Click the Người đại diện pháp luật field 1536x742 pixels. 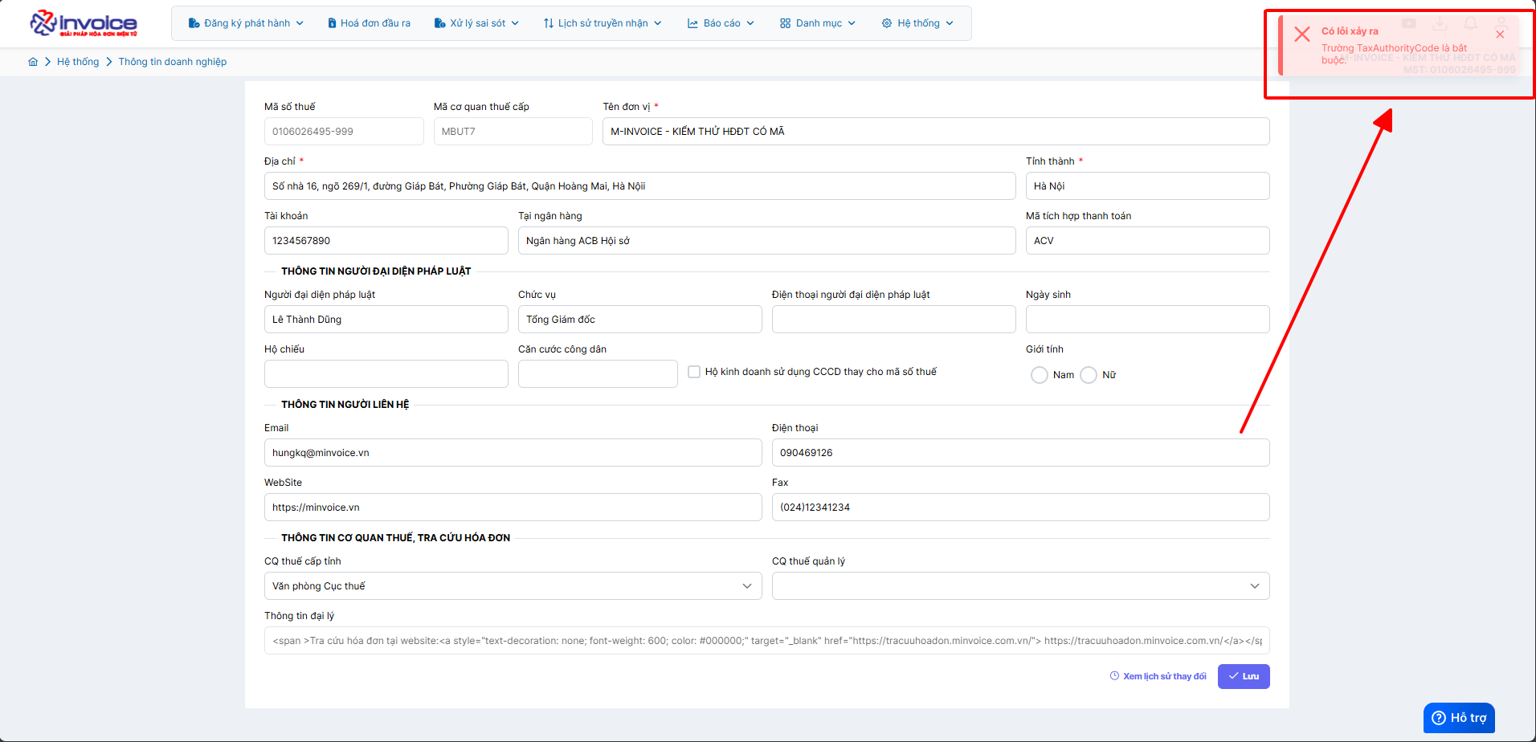click(386, 320)
